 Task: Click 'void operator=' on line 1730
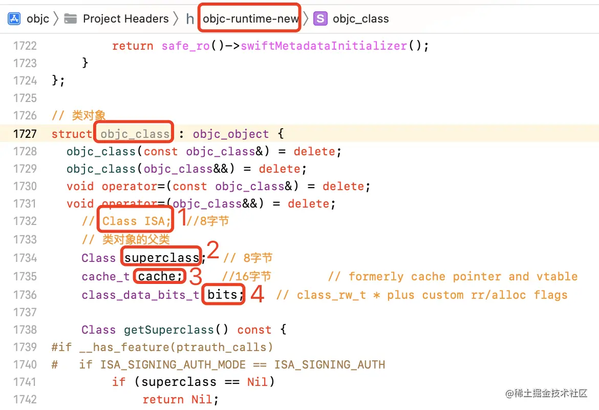[116, 187]
